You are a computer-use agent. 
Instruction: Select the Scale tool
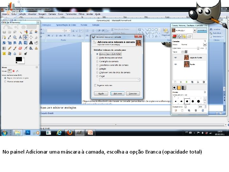pyautogui.click(x=10, y=43)
